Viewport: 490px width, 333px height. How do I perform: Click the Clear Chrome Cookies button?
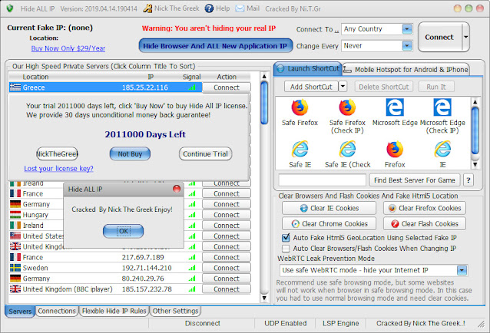tap(329, 223)
